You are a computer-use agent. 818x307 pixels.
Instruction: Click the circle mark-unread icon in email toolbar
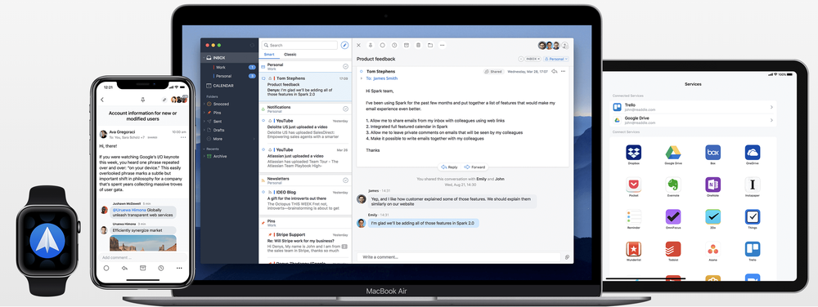click(382, 45)
